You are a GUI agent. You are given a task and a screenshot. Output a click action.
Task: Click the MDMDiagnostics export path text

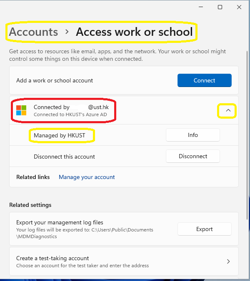(x=85, y=233)
